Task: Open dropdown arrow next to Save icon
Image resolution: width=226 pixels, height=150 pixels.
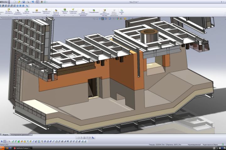Action: tap(26, 2)
